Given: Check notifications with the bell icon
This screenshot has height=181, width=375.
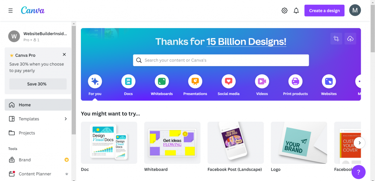Looking at the screenshot, I should (x=296, y=11).
